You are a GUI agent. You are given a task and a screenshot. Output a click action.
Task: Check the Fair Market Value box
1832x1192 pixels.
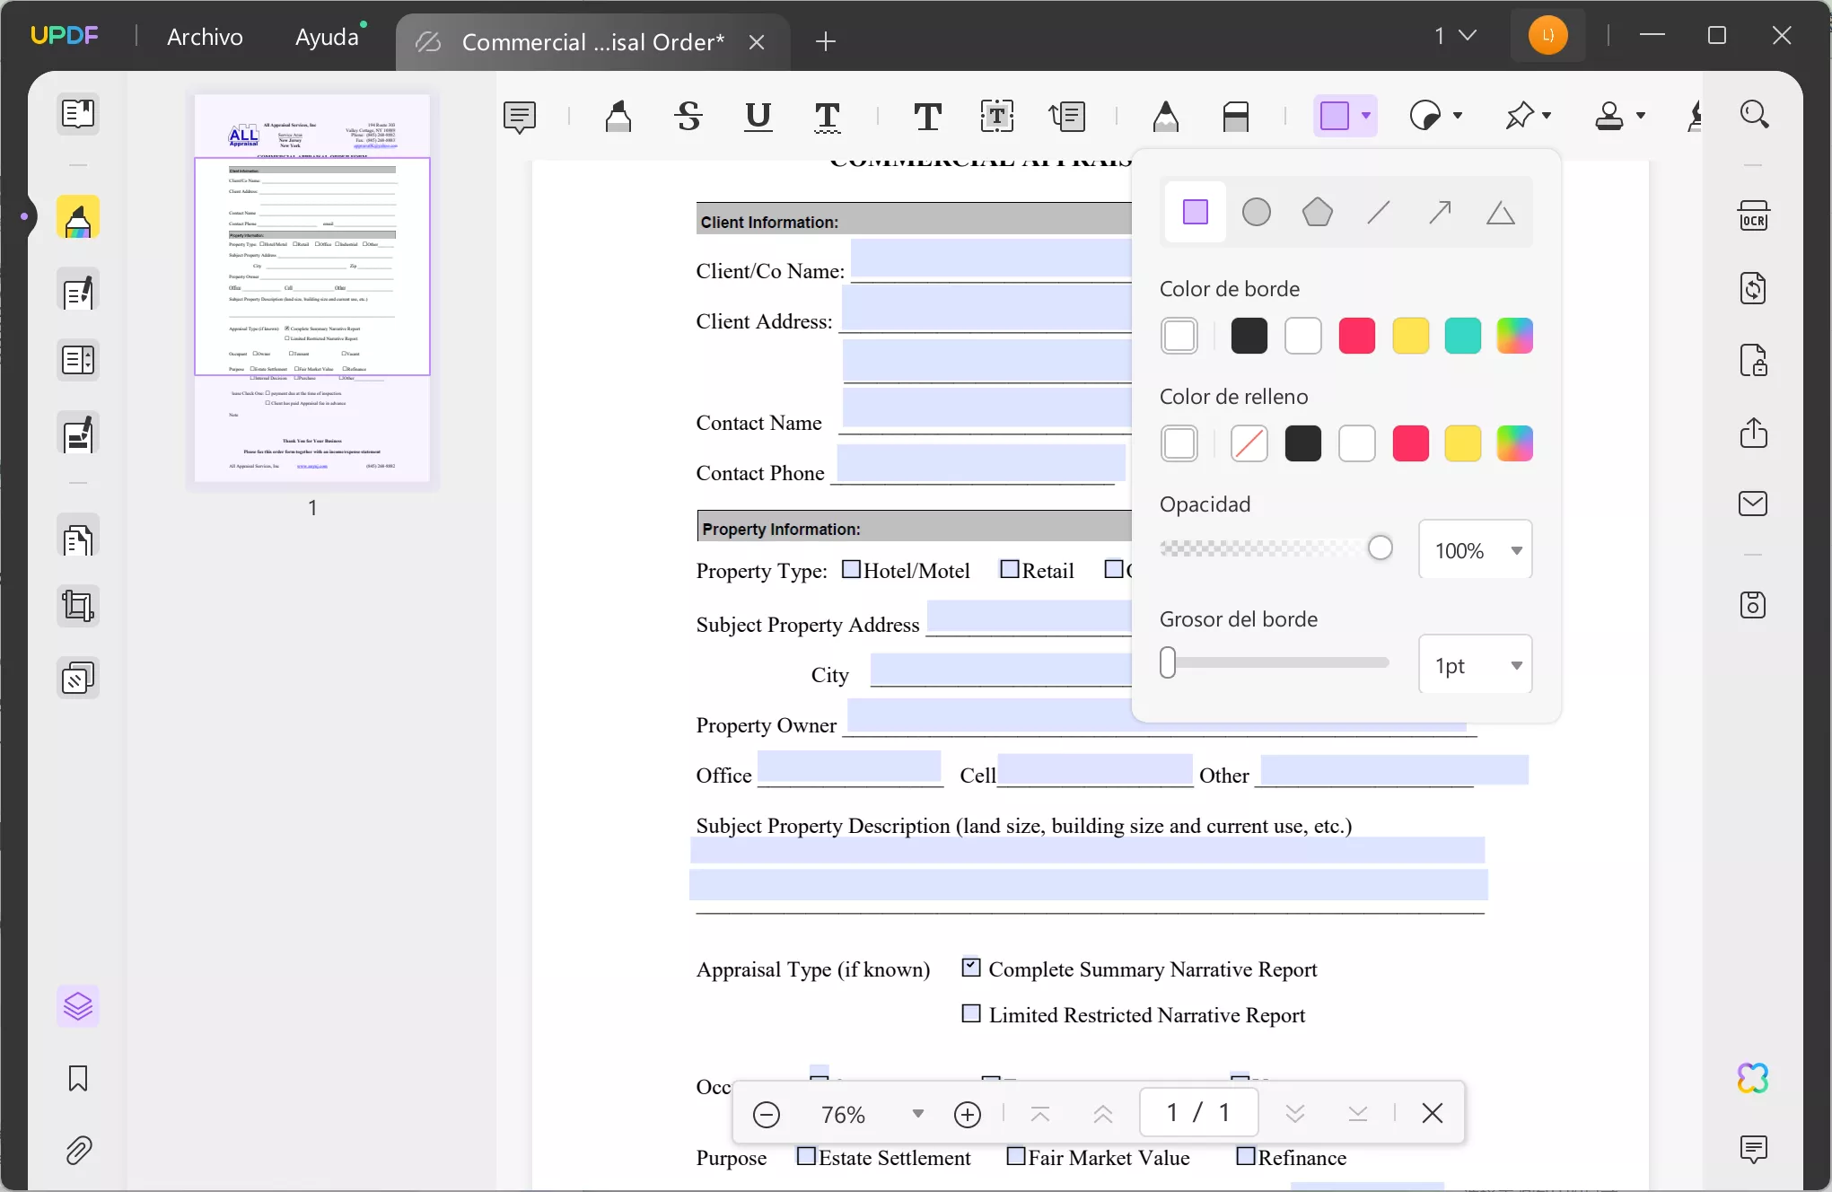(x=1016, y=1156)
